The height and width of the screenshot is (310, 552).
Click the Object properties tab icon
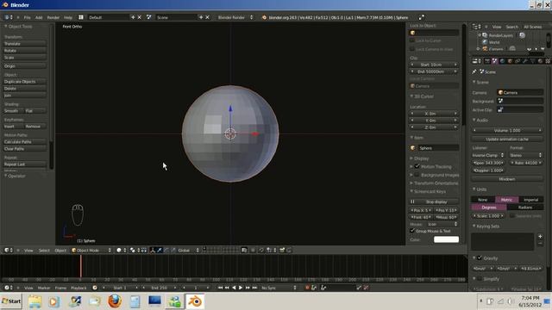(510, 61)
